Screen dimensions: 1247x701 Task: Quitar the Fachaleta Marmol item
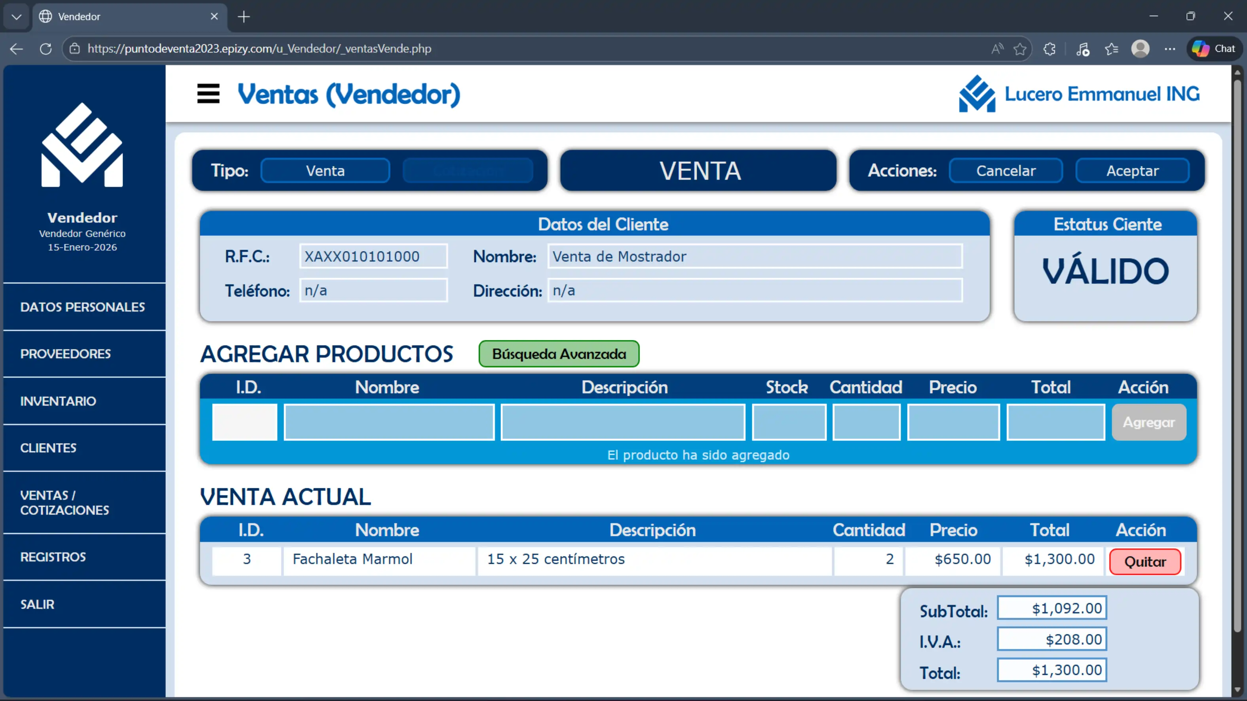1145,561
